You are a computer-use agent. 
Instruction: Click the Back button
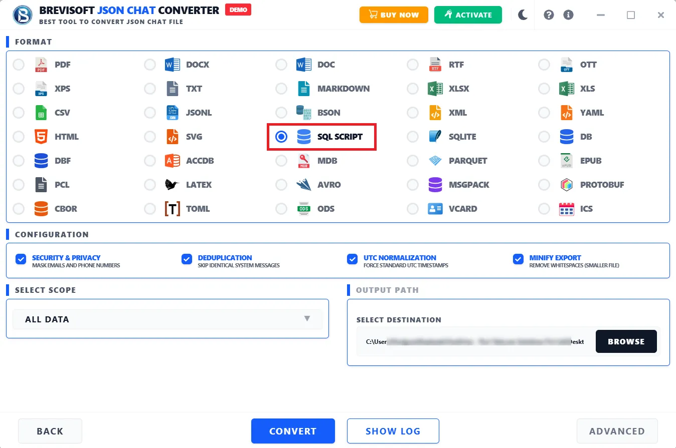point(50,431)
